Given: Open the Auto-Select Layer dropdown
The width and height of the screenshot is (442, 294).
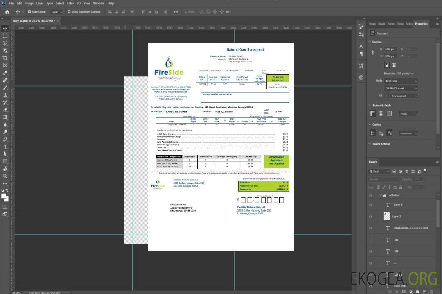Looking at the screenshot, I should click(x=56, y=12).
